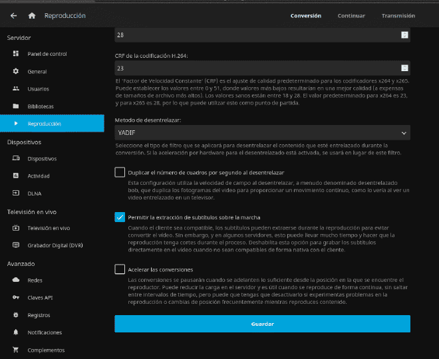Click the Notificaciones bell icon
The height and width of the screenshot is (359, 439).
tap(16, 332)
